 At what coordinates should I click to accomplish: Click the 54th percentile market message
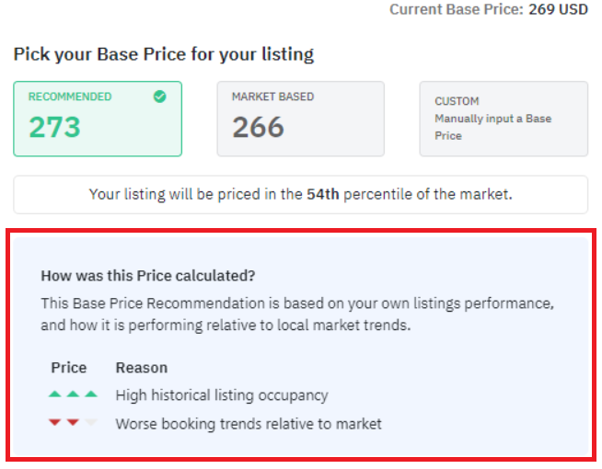point(301,194)
